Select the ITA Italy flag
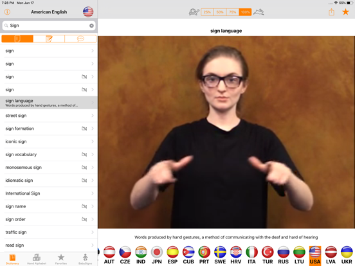This screenshot has height=266, width=355. [251, 255]
